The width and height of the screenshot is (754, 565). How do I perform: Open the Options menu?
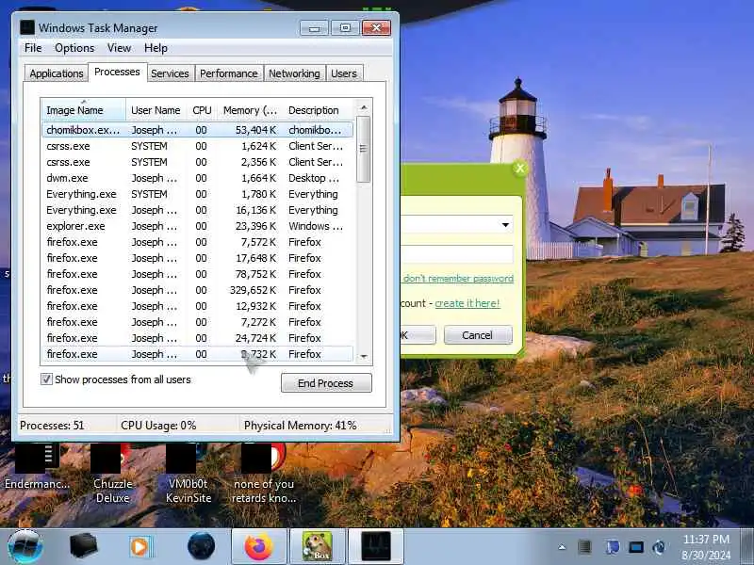click(x=74, y=48)
